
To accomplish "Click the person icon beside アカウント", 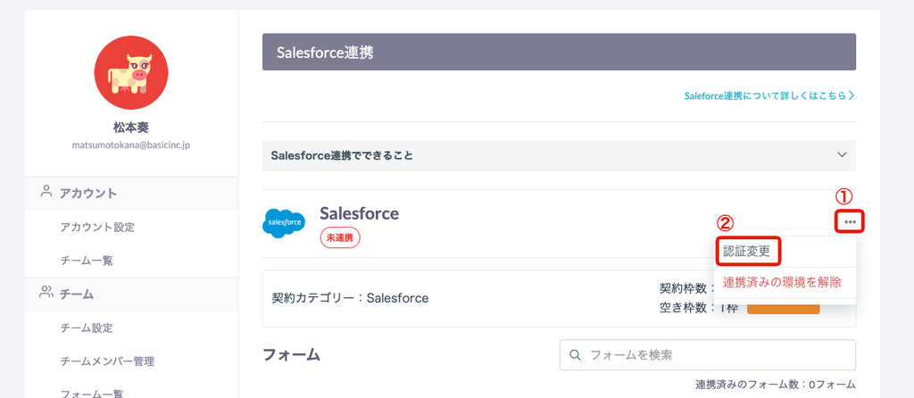I will click(46, 192).
